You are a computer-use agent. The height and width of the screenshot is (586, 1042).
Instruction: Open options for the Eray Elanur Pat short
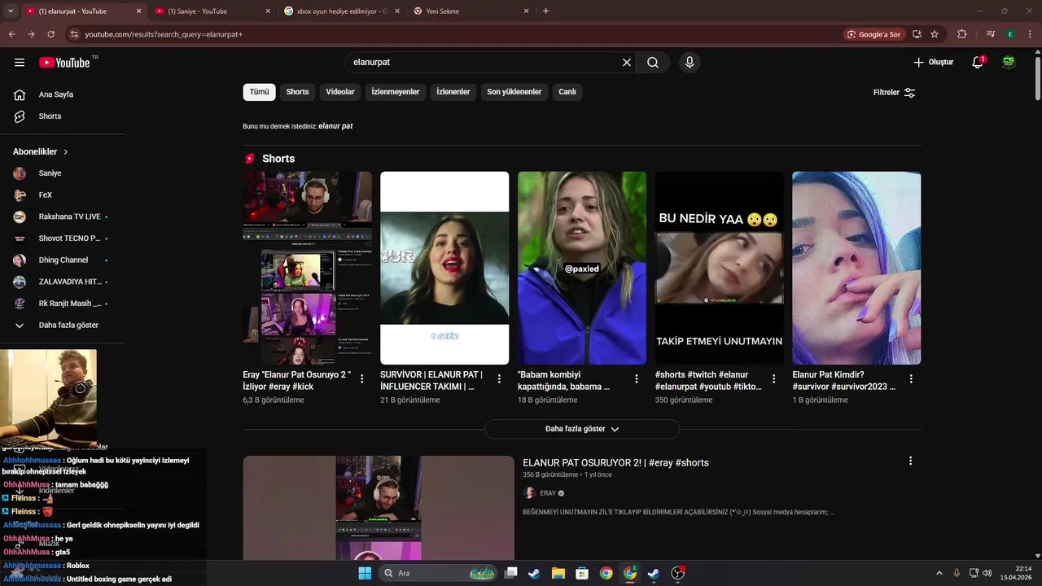coord(362,379)
